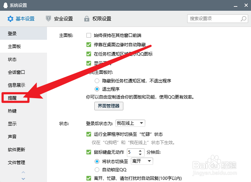Screen dimensions: 251x182
Task: Switch to the 安全设置 tab
Action: [x=60, y=19]
